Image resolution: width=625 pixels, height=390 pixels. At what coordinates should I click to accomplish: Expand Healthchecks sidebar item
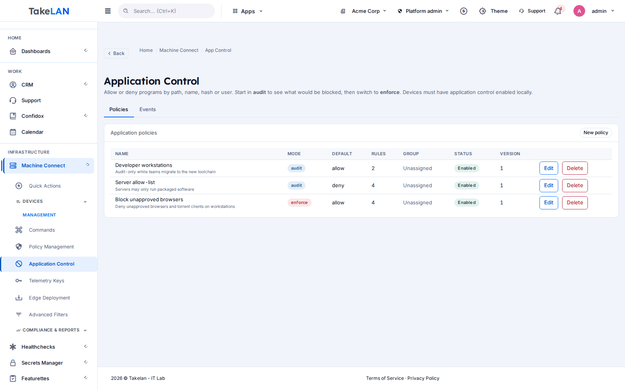click(48, 347)
